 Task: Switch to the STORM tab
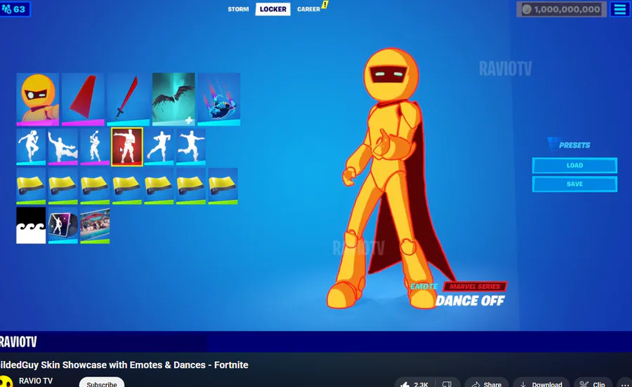(238, 9)
